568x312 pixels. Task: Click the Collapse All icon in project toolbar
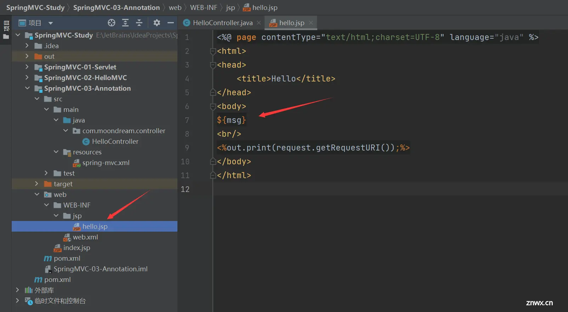tap(139, 23)
